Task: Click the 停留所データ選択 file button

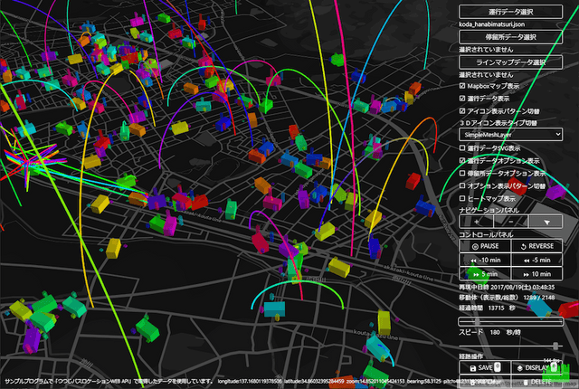Action: [x=510, y=37]
